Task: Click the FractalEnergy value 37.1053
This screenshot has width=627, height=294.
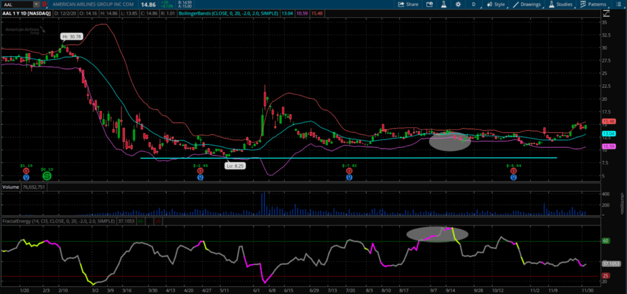Action: coord(126,221)
